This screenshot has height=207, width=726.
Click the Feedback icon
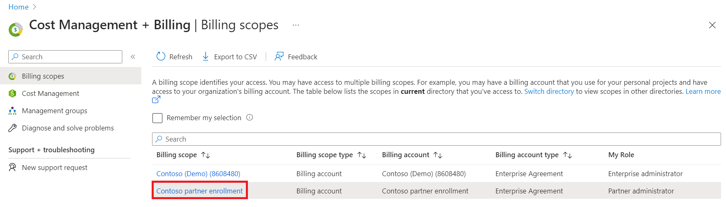point(279,56)
